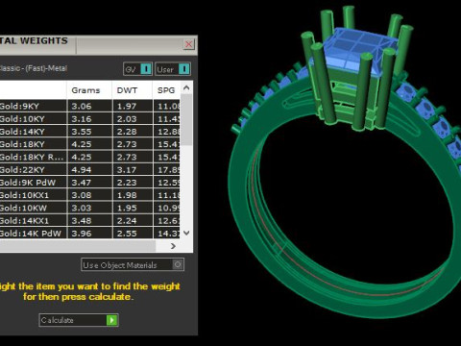Image resolution: width=461 pixels, height=346 pixels.
Task: Select the Gold:22KY row
Action: click(89, 170)
